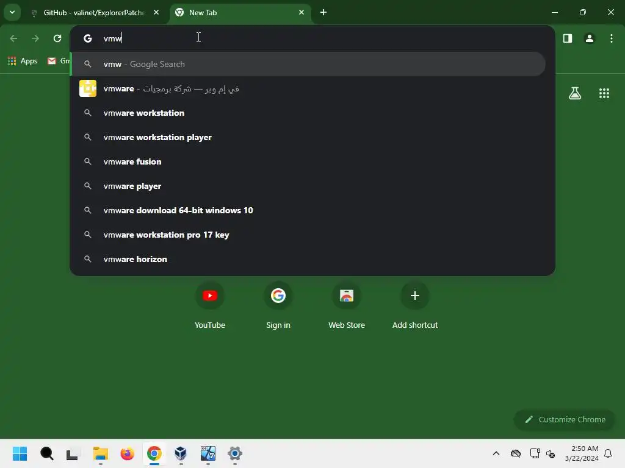Click the muted volume tray icon

coord(551,453)
